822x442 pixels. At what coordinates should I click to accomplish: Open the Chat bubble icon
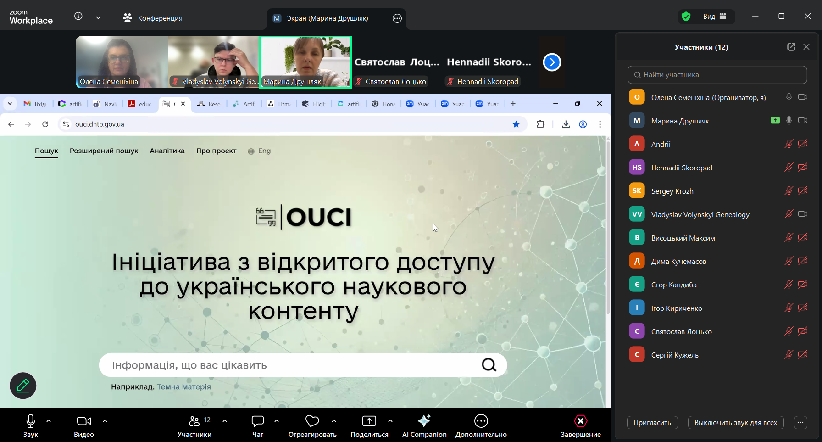pyautogui.click(x=257, y=421)
